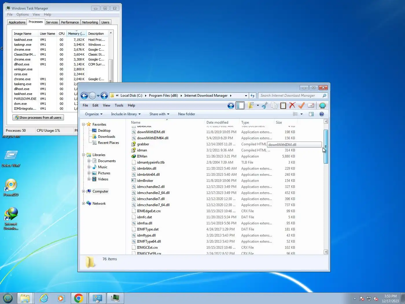Open the Explorer Tools menu

pos(119,105)
